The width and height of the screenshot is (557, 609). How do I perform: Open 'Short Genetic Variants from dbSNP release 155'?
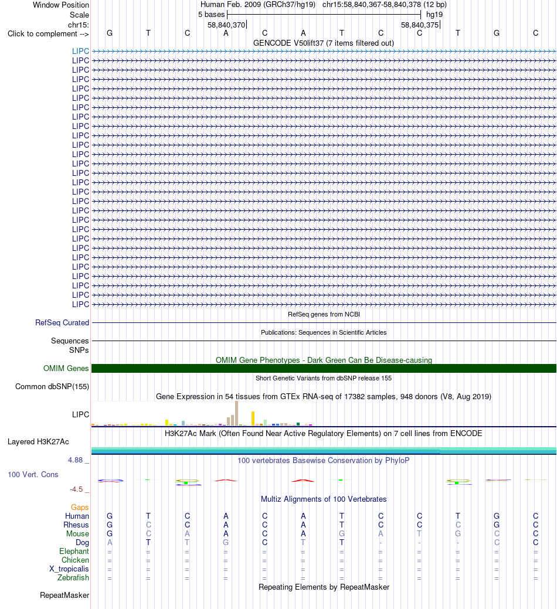click(x=324, y=378)
